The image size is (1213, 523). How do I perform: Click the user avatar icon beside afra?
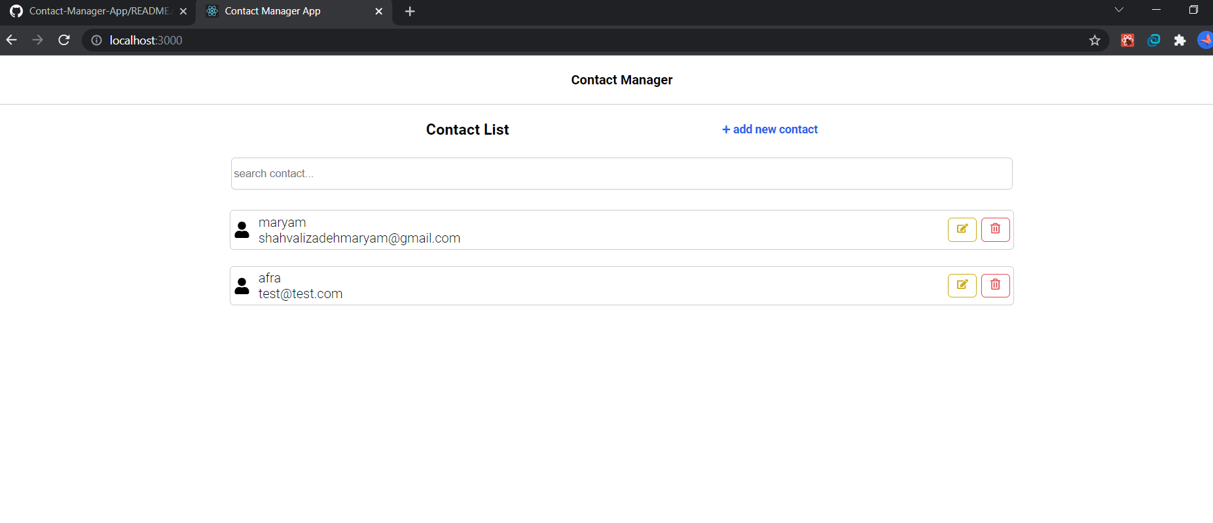[242, 286]
